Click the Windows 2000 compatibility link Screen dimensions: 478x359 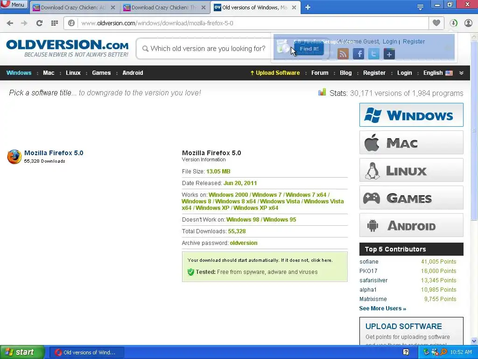pyautogui.click(x=228, y=195)
